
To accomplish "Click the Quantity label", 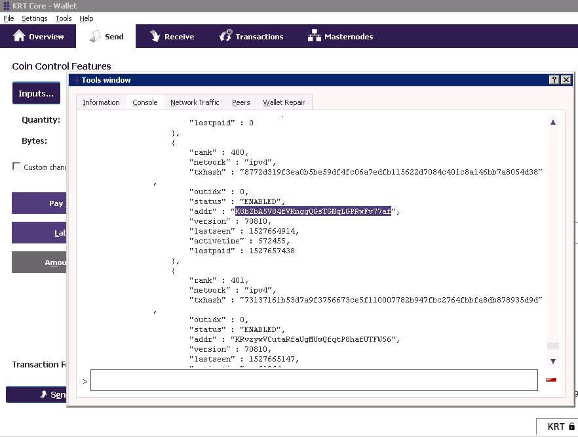I will (x=41, y=120).
